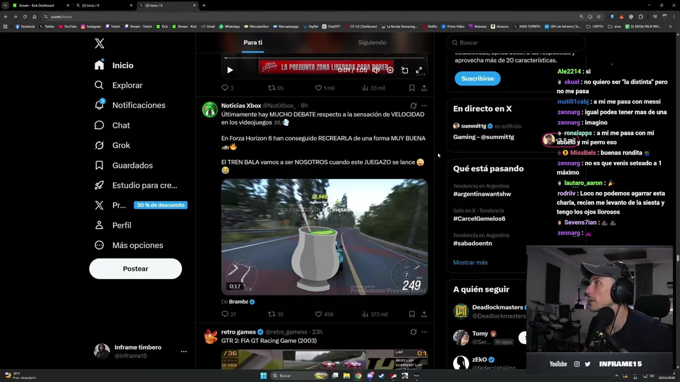Click Mostrar más under trends
This screenshot has width=680, height=382.
pyautogui.click(x=470, y=263)
